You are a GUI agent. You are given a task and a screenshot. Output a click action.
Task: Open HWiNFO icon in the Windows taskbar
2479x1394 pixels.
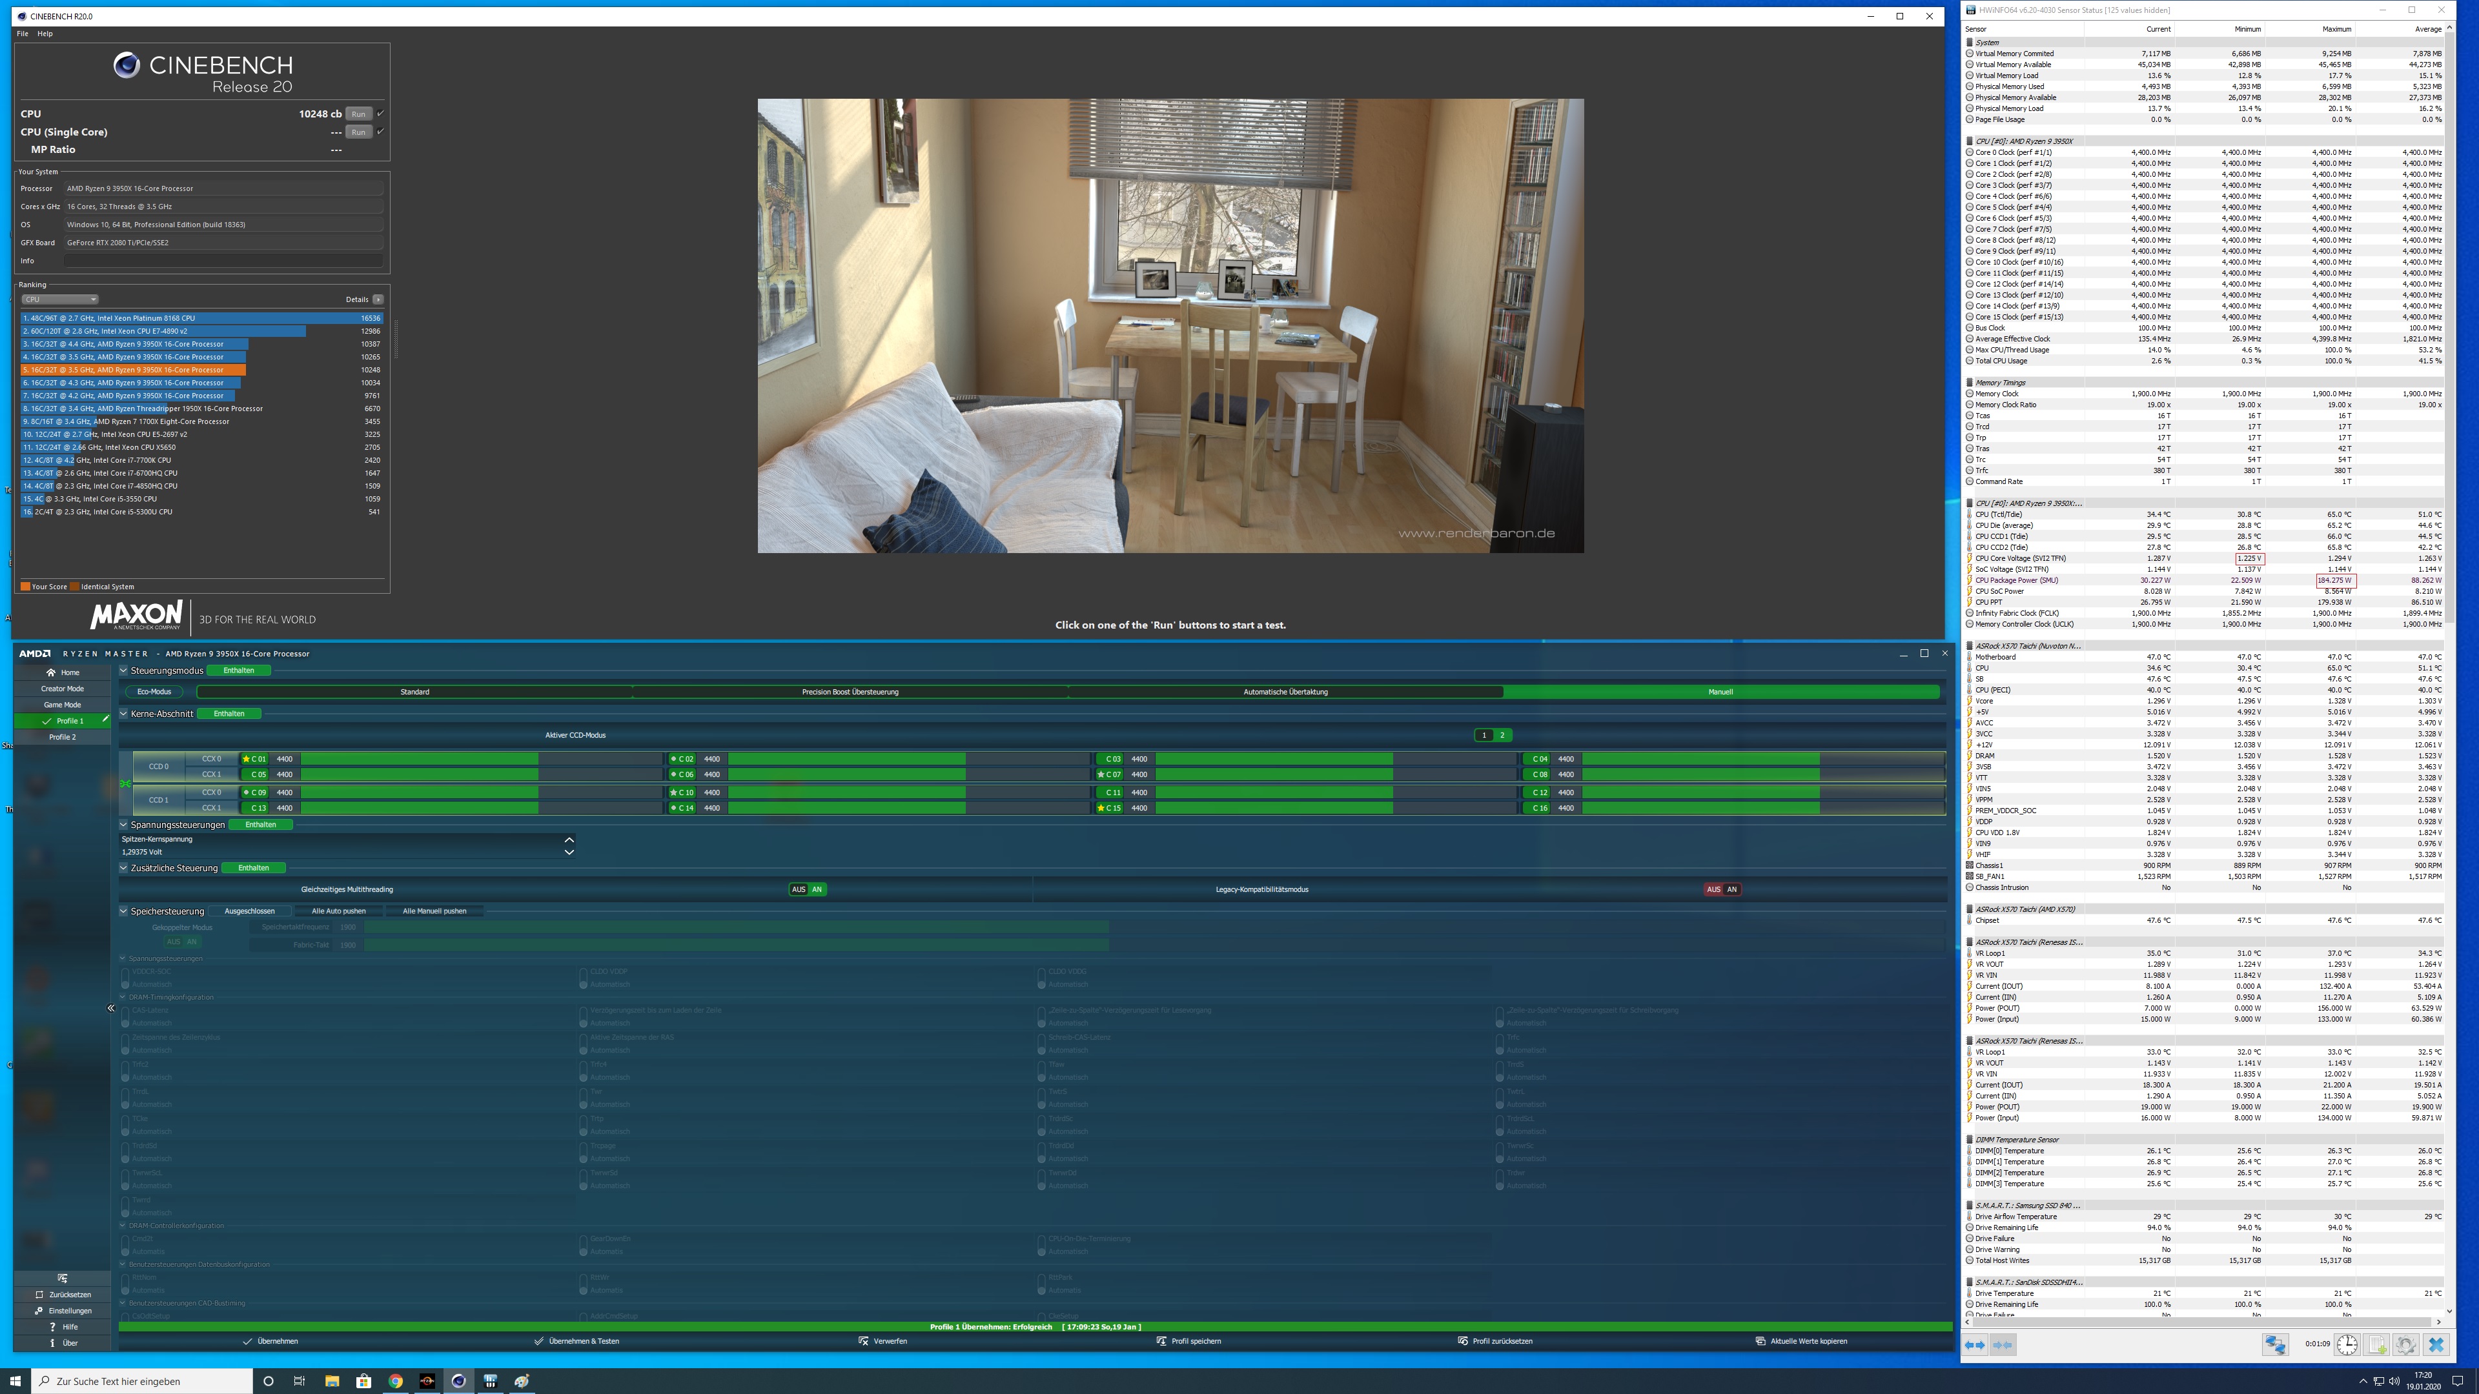[490, 1380]
